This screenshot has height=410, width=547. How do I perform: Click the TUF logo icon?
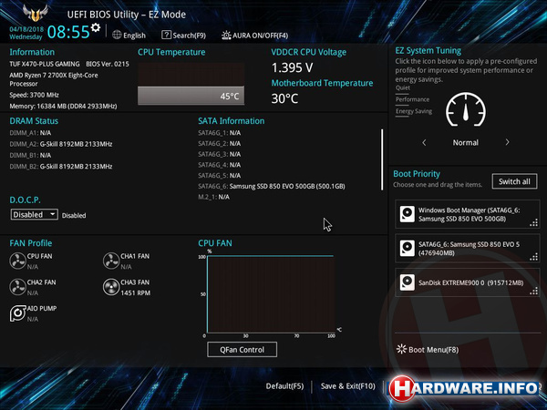click(35, 13)
